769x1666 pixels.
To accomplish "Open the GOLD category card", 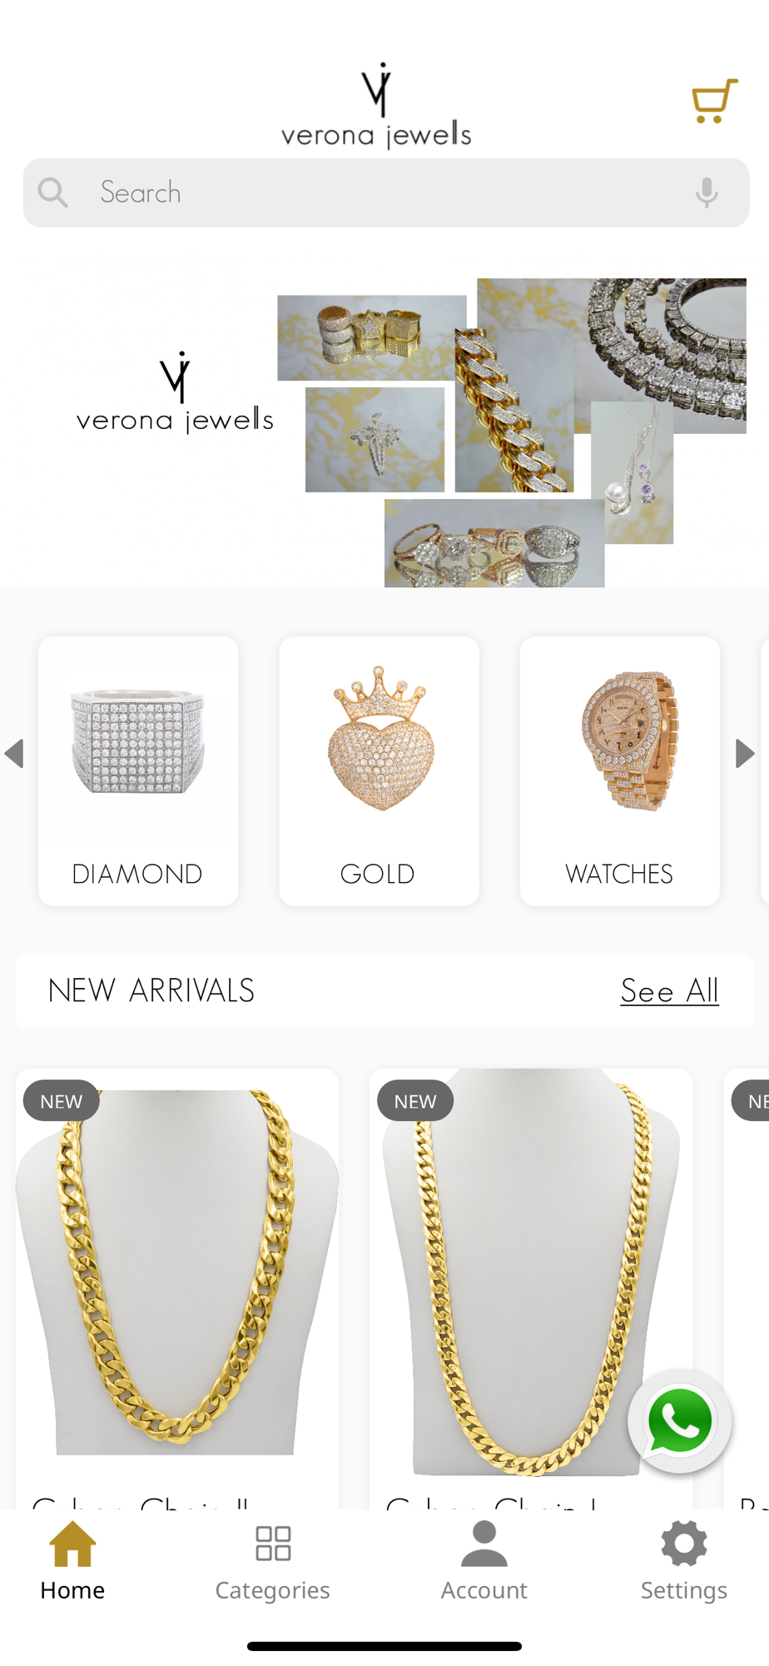I will [379, 771].
